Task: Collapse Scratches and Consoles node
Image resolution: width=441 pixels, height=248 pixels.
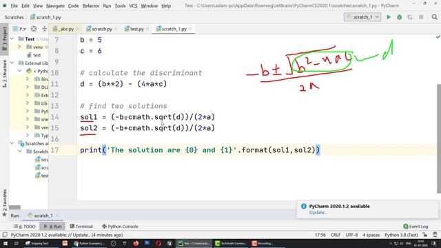Action: [x=12, y=143]
